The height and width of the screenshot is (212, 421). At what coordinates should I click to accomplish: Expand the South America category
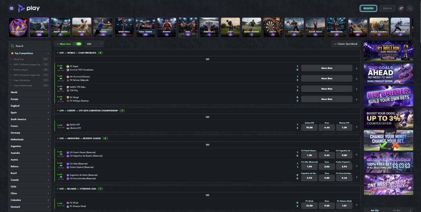coord(30,119)
